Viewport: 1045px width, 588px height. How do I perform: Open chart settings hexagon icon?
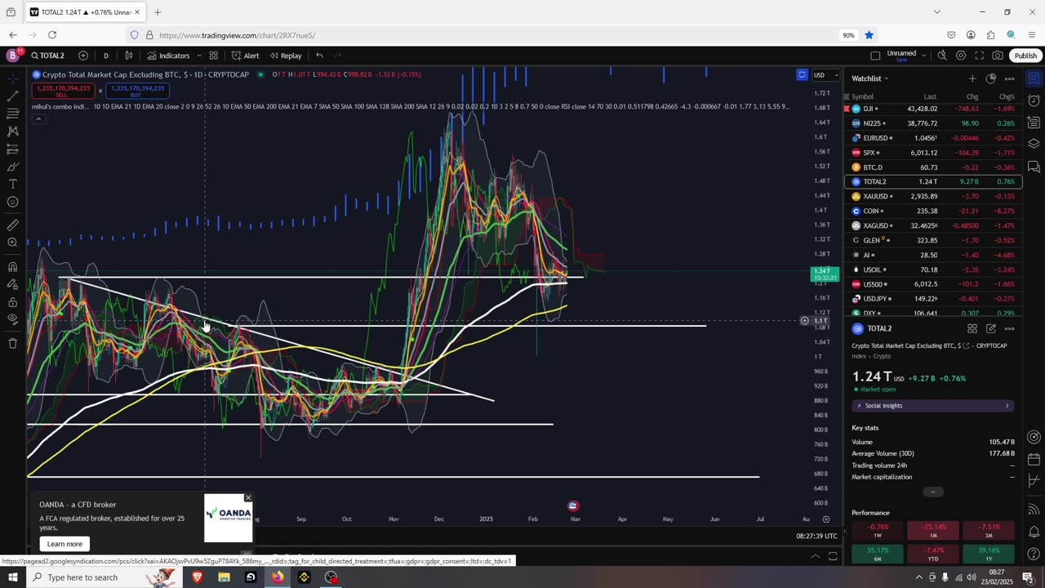point(961,56)
